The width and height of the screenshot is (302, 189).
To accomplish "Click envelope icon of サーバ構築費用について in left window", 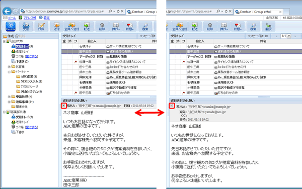I will (x=108, y=46).
